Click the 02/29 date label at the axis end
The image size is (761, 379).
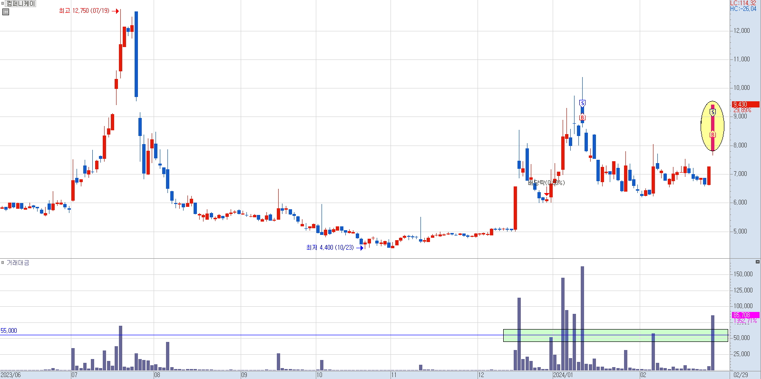(x=741, y=375)
